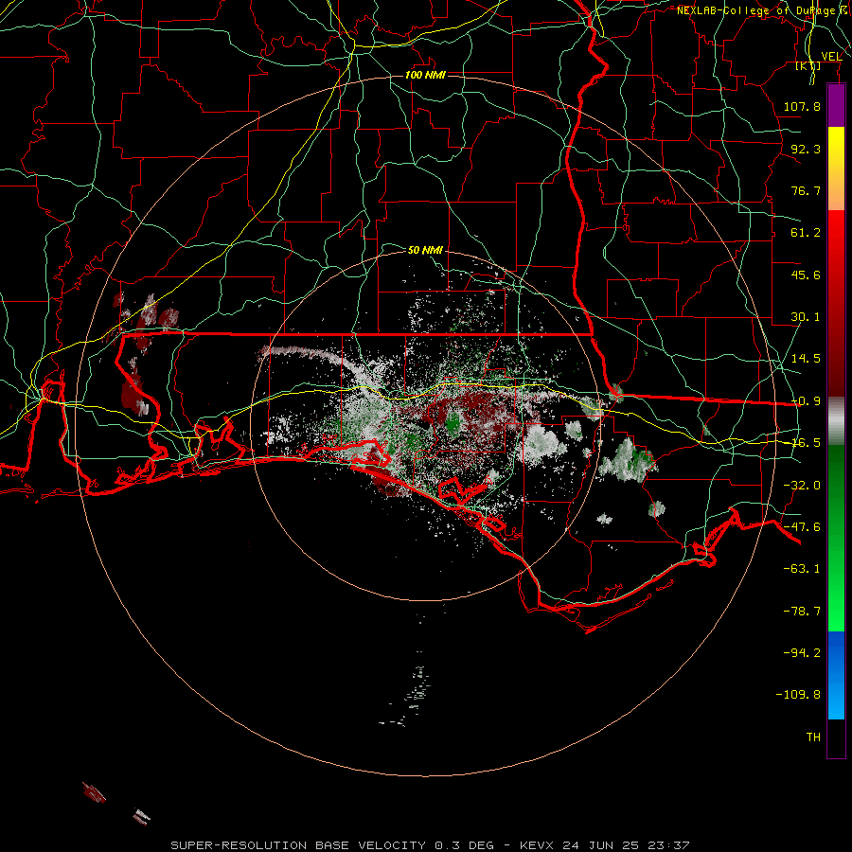Select the -94.2 velocity scale value
This screenshot has height=852, width=852.
point(802,653)
